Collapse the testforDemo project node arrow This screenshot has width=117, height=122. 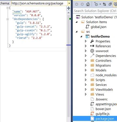81,36
